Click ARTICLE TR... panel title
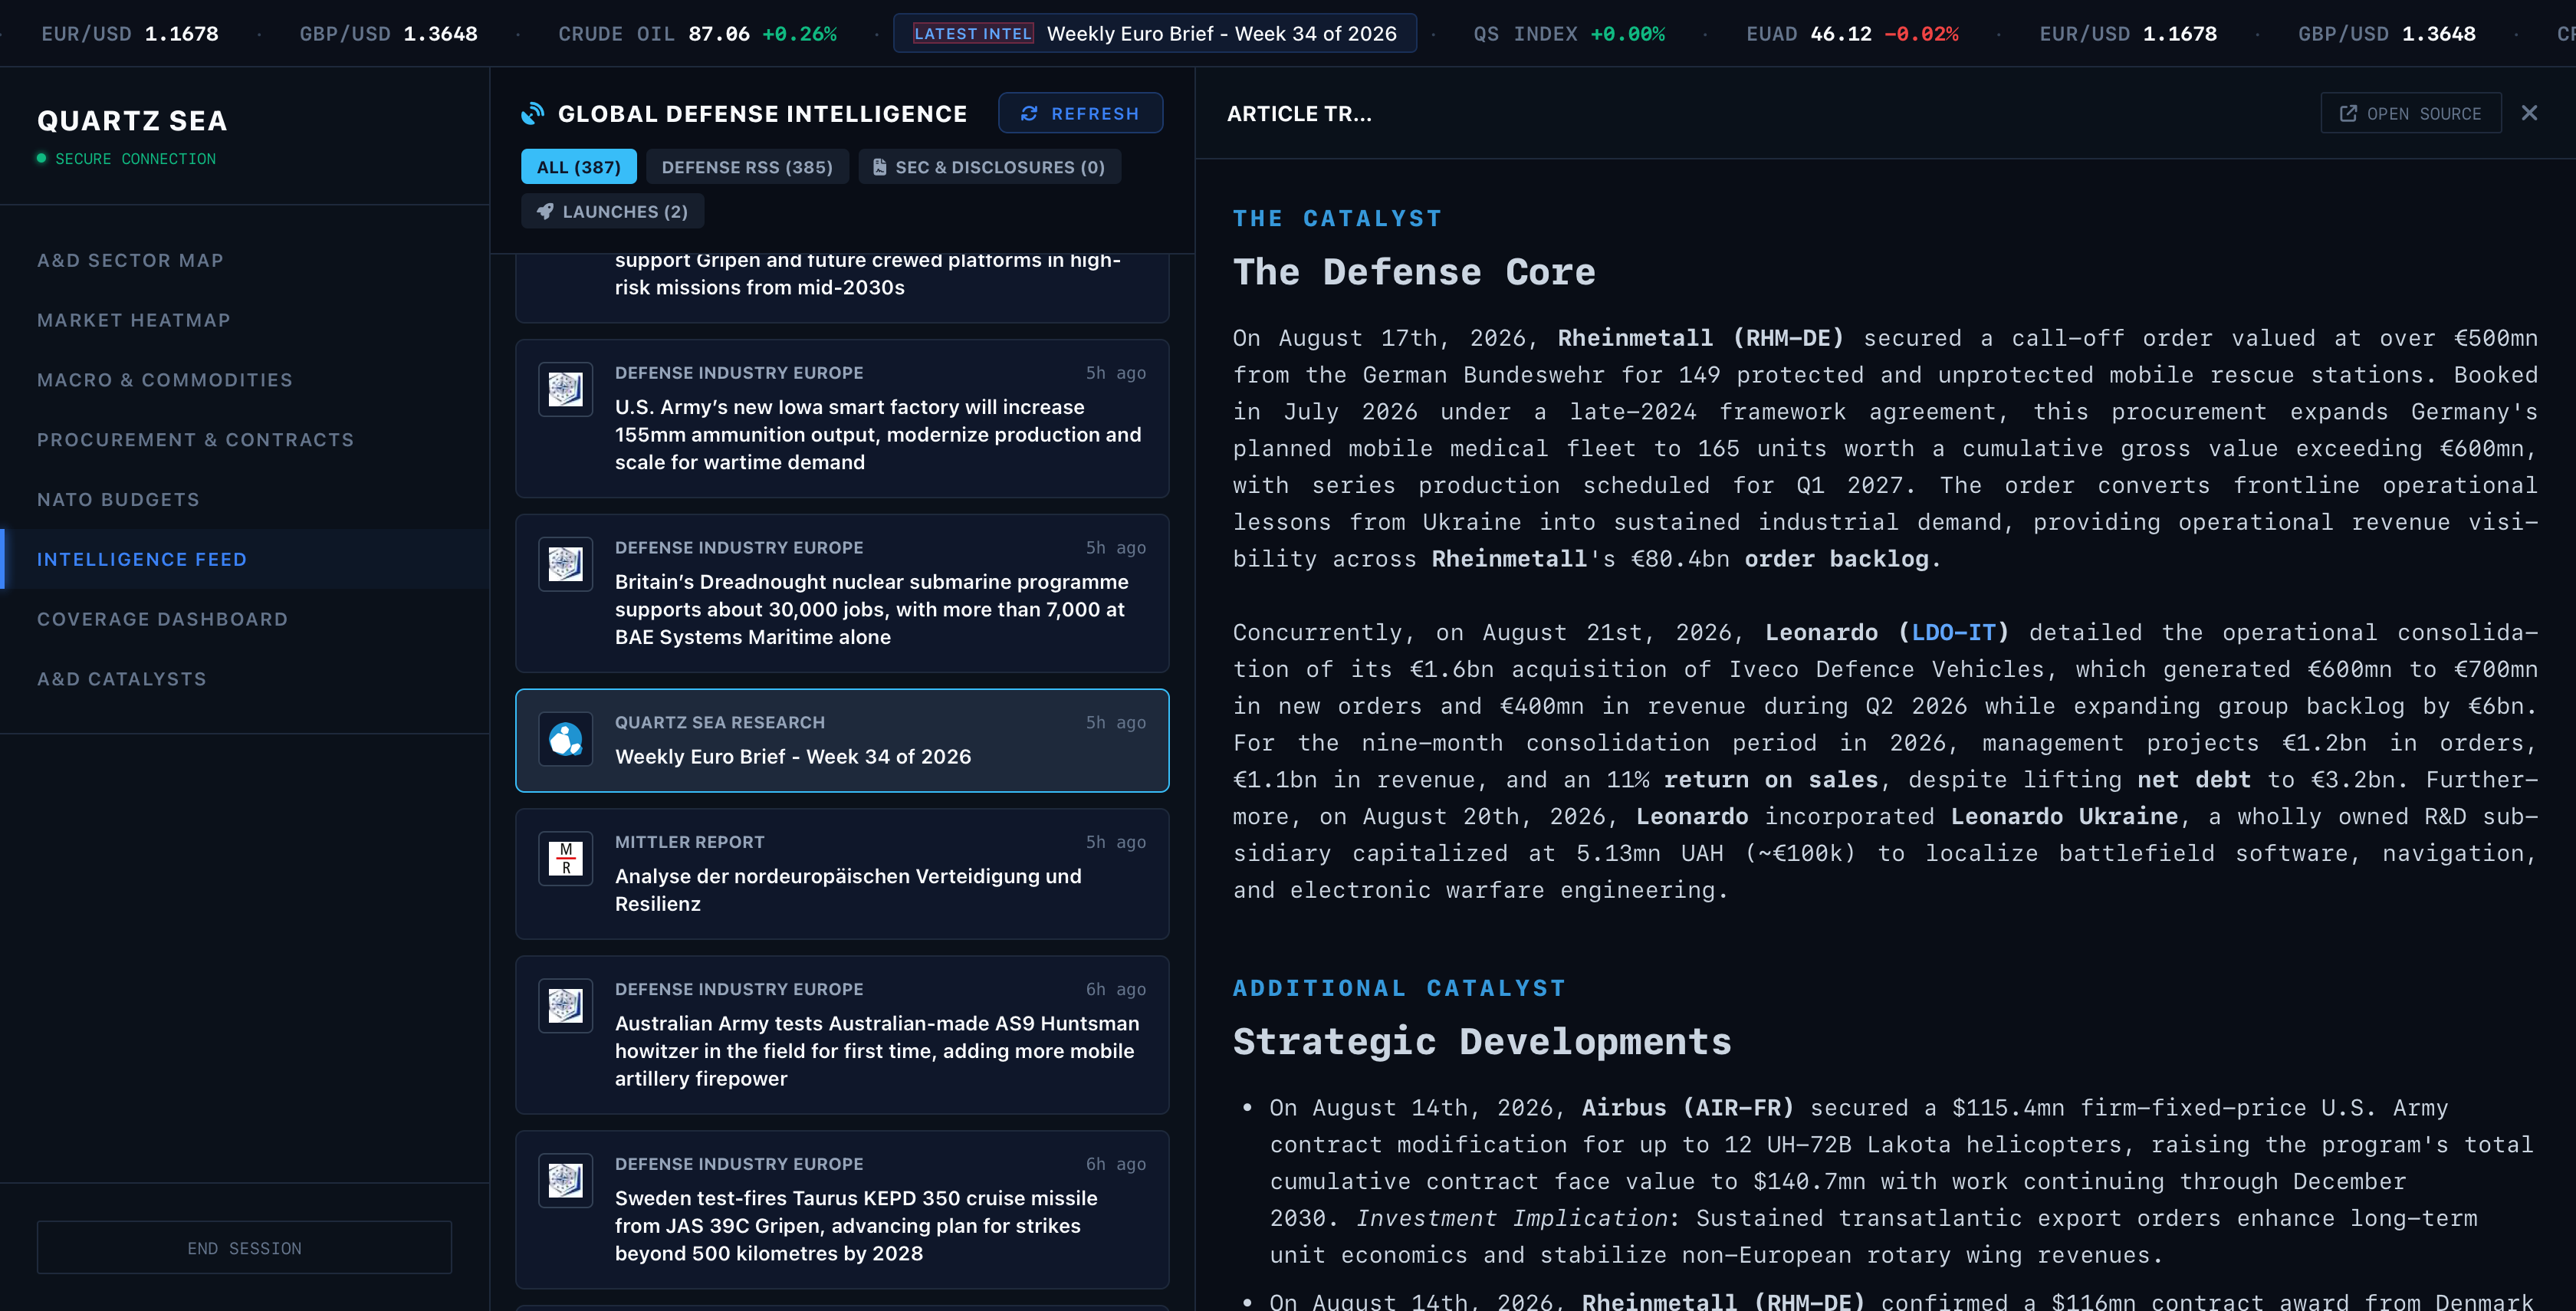2576x1311 pixels. click(x=1299, y=114)
